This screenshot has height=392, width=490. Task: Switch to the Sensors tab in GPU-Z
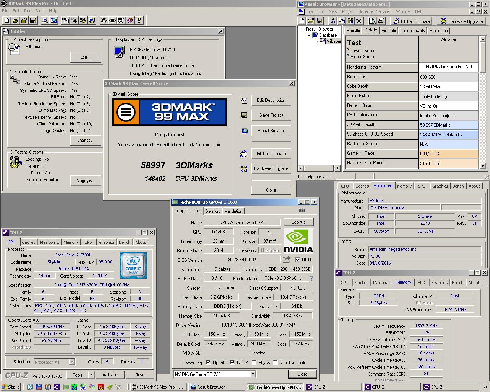click(213, 211)
